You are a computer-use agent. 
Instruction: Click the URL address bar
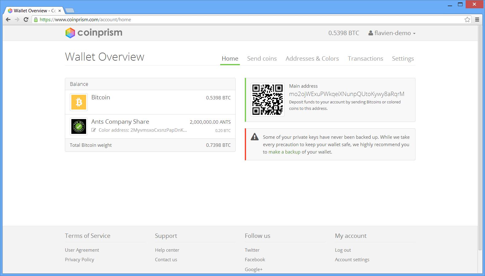(x=251, y=19)
